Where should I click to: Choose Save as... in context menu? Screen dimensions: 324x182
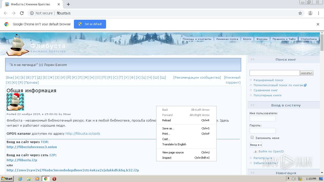coord(186,128)
